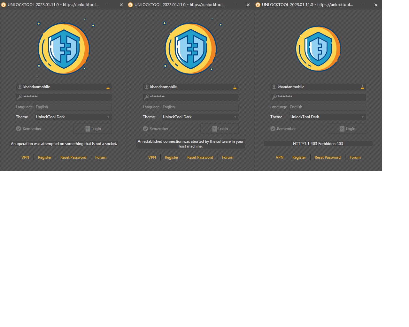The height and width of the screenshot is (327, 409).
Task: Click the user avatar icon in the 403 Forbidden window
Action: coord(274,87)
